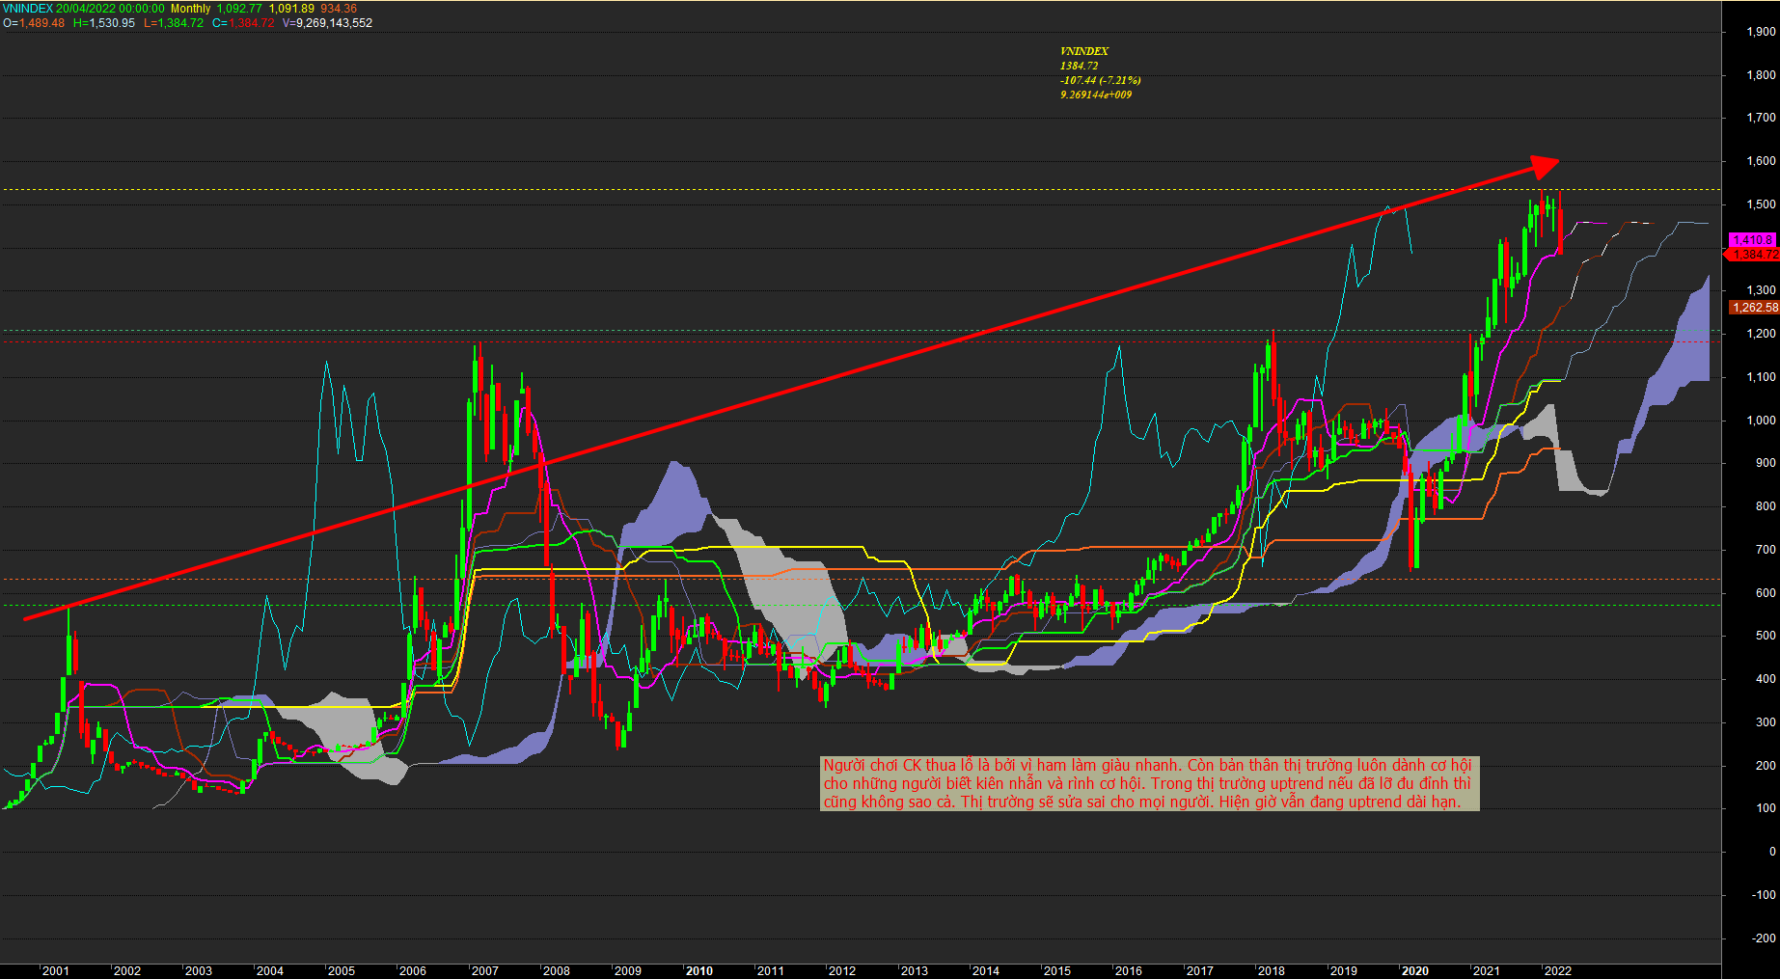Click the 600 price axis label
The height and width of the screenshot is (979, 1780).
pyautogui.click(x=1766, y=593)
